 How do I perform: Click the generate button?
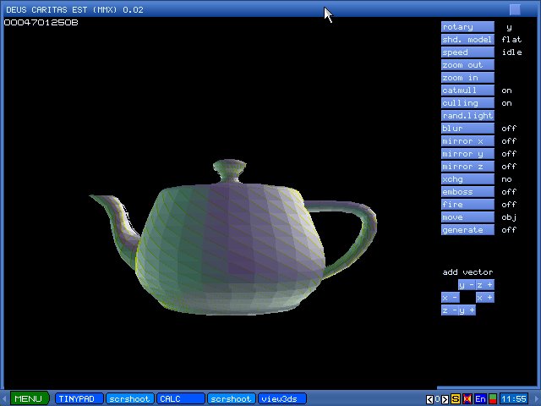(467, 230)
